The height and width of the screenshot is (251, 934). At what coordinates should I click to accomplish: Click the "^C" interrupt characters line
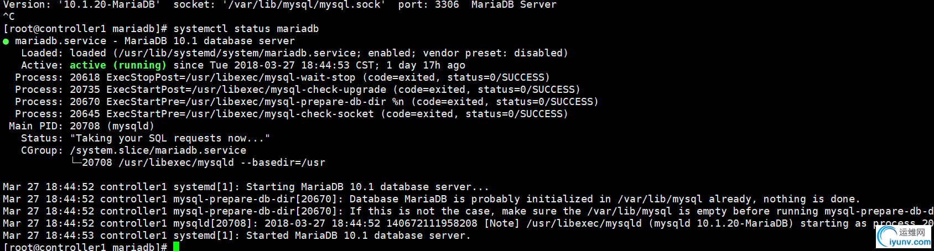[x=9, y=17]
